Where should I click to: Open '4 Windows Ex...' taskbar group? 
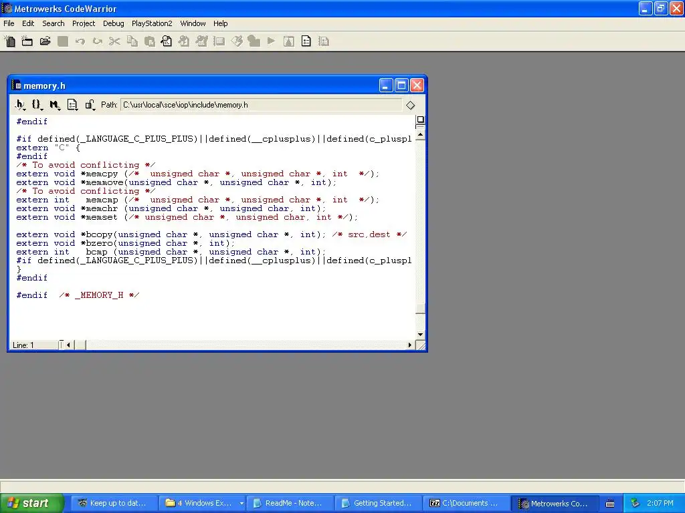202,504
